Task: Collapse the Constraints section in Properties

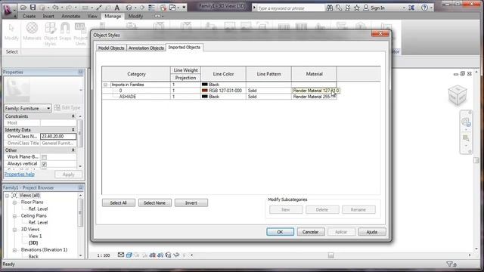Action: 73,116
